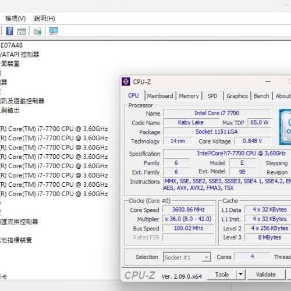
Task: Switch to the CPU tab in CPU-Z
Action: [x=133, y=95]
